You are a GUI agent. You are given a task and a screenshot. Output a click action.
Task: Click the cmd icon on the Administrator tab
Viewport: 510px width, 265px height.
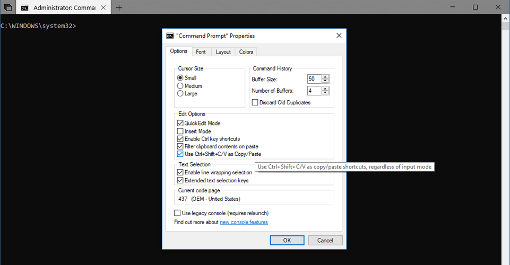24,8
